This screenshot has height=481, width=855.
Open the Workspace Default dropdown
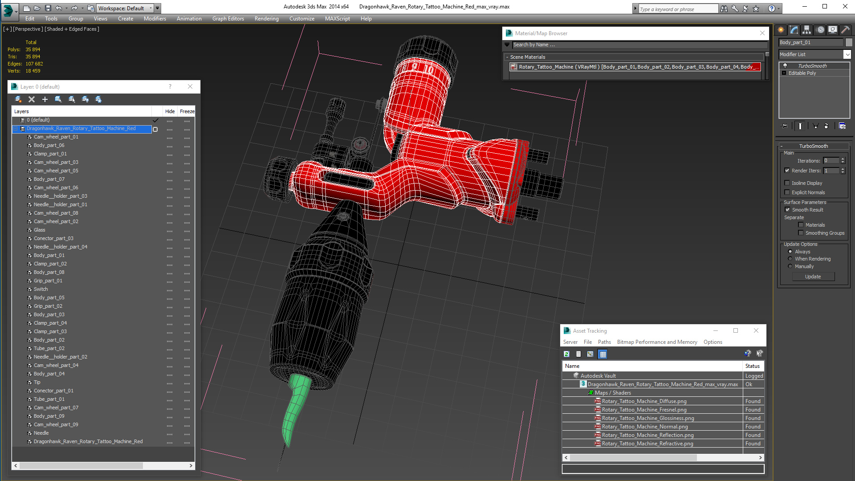125,8
